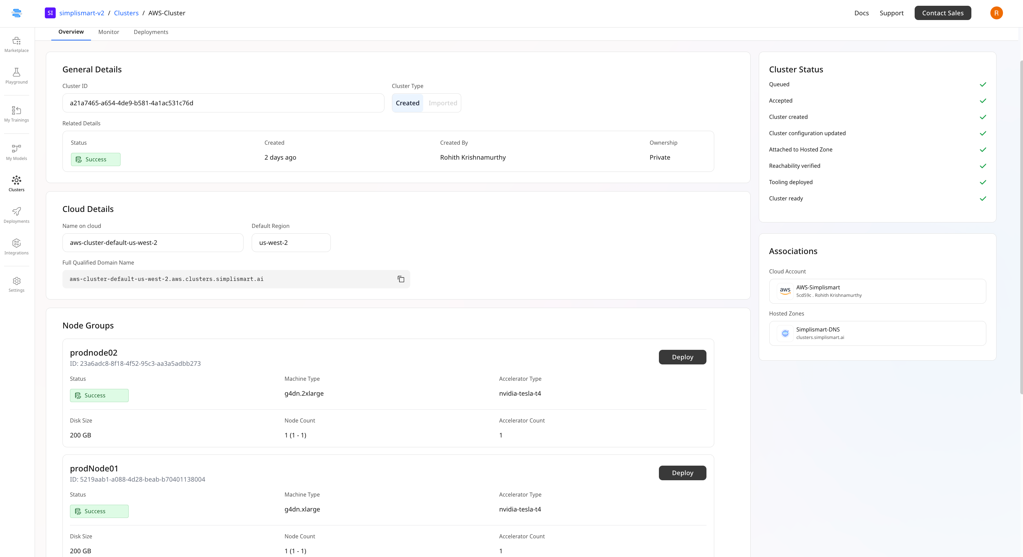Click the Cluster ID input field

[x=223, y=103]
